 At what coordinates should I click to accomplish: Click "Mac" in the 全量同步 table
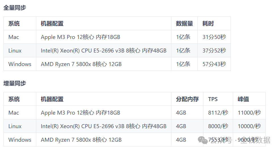click(14, 37)
